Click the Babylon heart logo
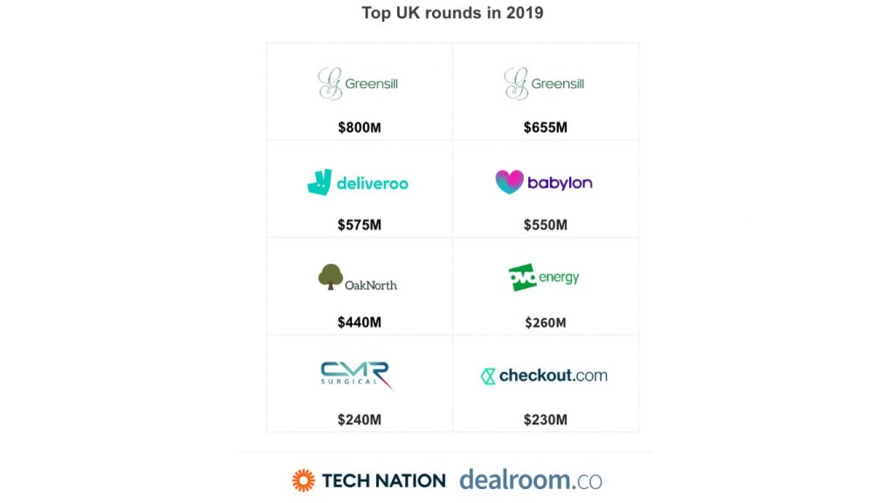 pos(509,182)
